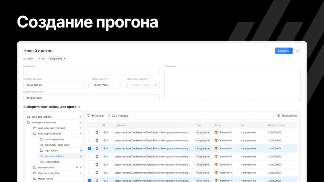Select the get-step-actions folder

(54, 156)
